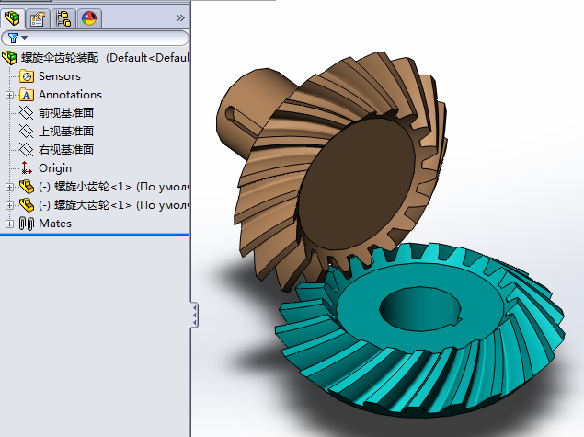Select the 上视基准面 plane

pyautogui.click(x=66, y=132)
